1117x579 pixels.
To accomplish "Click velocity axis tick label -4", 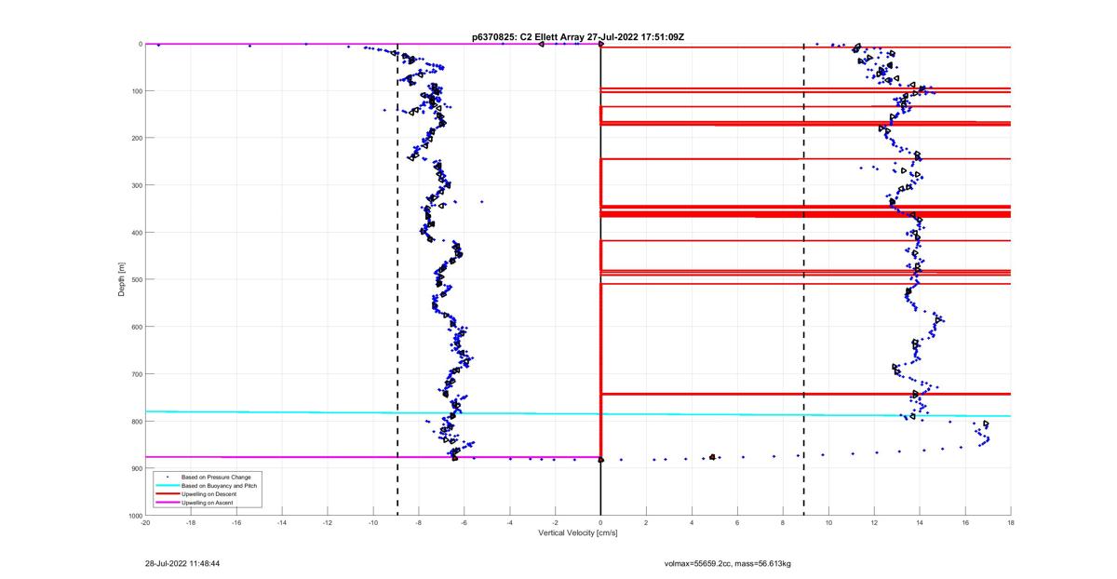I will click(510, 523).
